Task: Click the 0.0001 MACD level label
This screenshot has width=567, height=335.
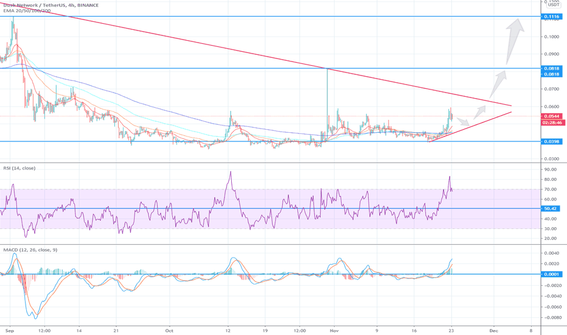Action: pyautogui.click(x=551, y=274)
